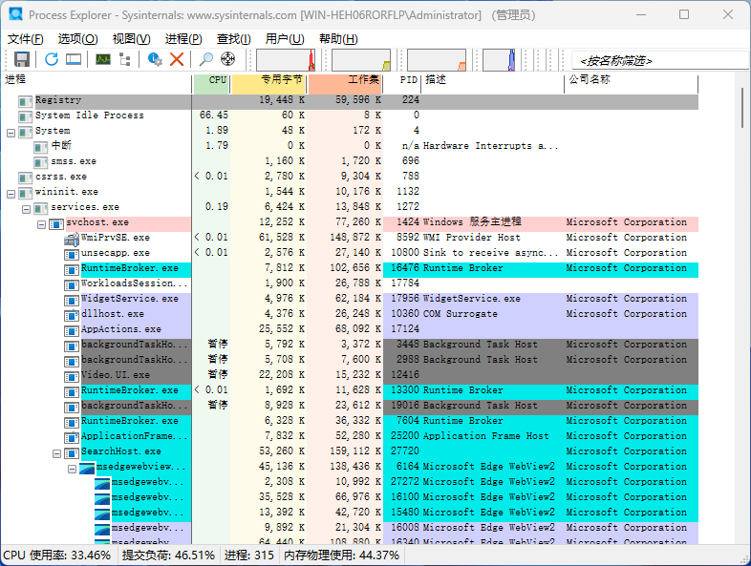Click the Edge WebView2 icon for PID 27272
The image size is (751, 566).
point(102,484)
